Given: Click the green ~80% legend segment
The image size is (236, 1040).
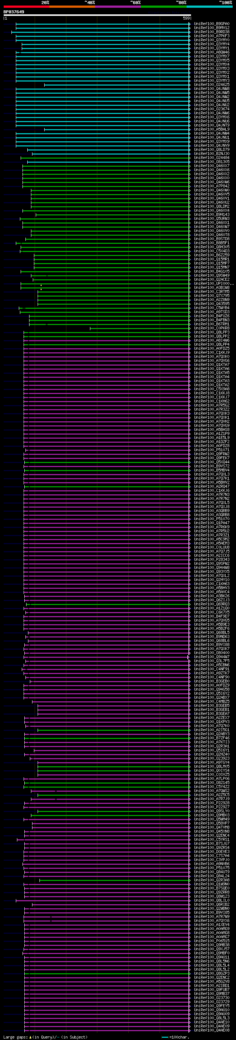Looking at the screenshot, I should 164,7.
